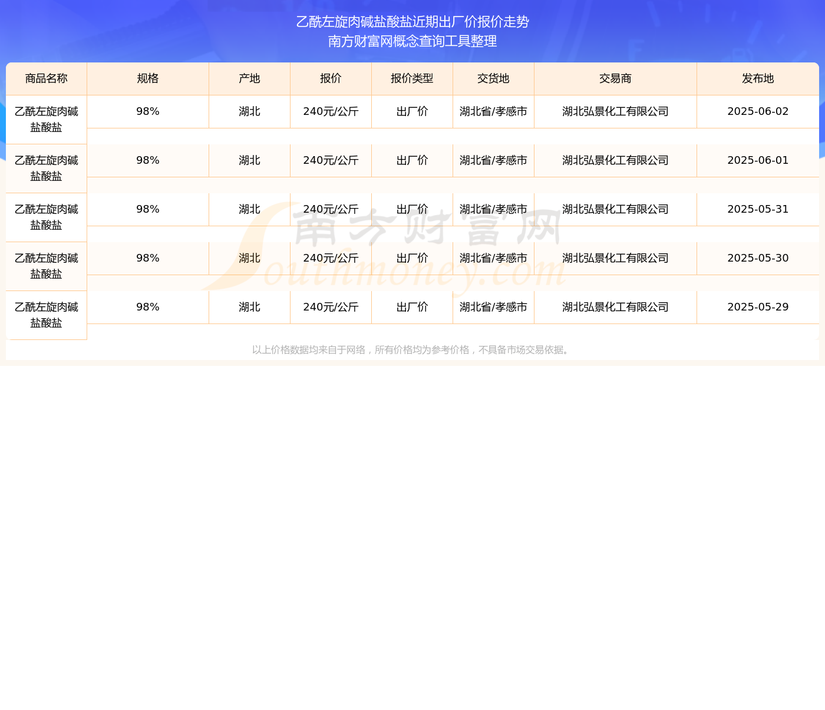Select the date cell 2025-05-31
The image size is (825, 710).
[x=758, y=209]
